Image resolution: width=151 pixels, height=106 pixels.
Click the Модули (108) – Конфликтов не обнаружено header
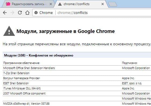click(39, 55)
